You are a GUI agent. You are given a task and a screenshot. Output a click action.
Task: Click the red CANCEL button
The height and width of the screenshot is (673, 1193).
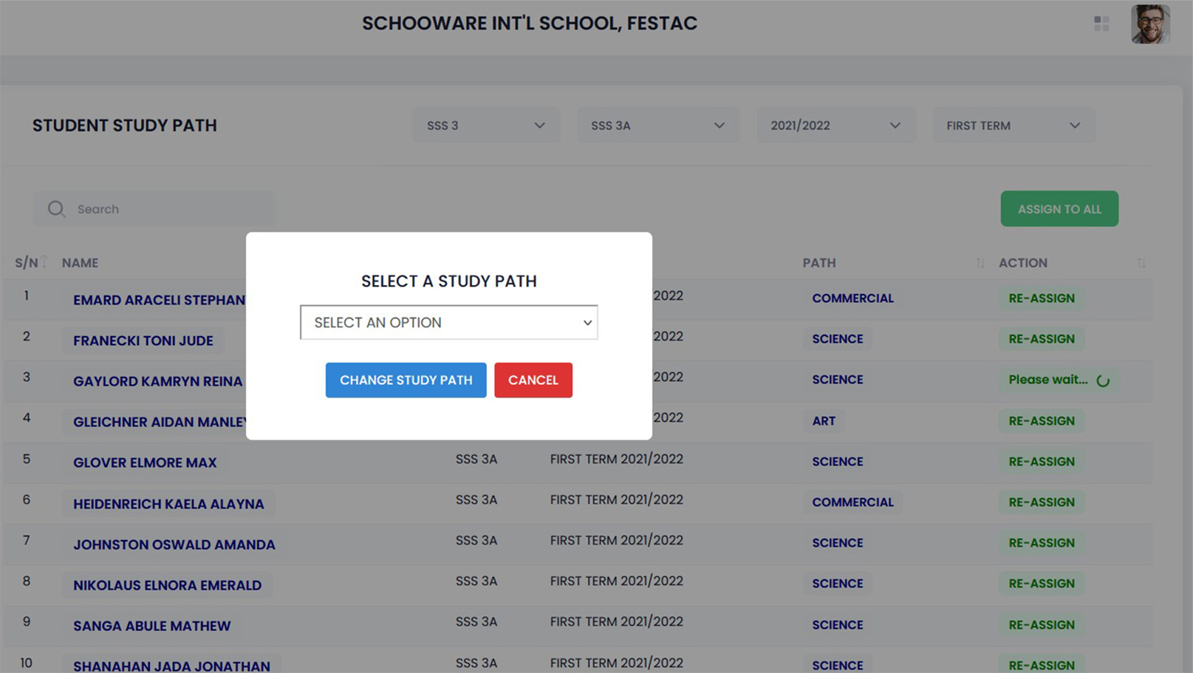point(533,380)
